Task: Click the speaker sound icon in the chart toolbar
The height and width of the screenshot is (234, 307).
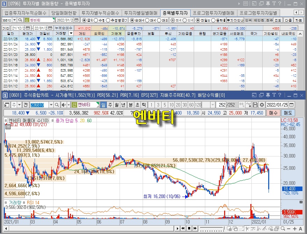Action: pyautogui.click(x=64, y=105)
